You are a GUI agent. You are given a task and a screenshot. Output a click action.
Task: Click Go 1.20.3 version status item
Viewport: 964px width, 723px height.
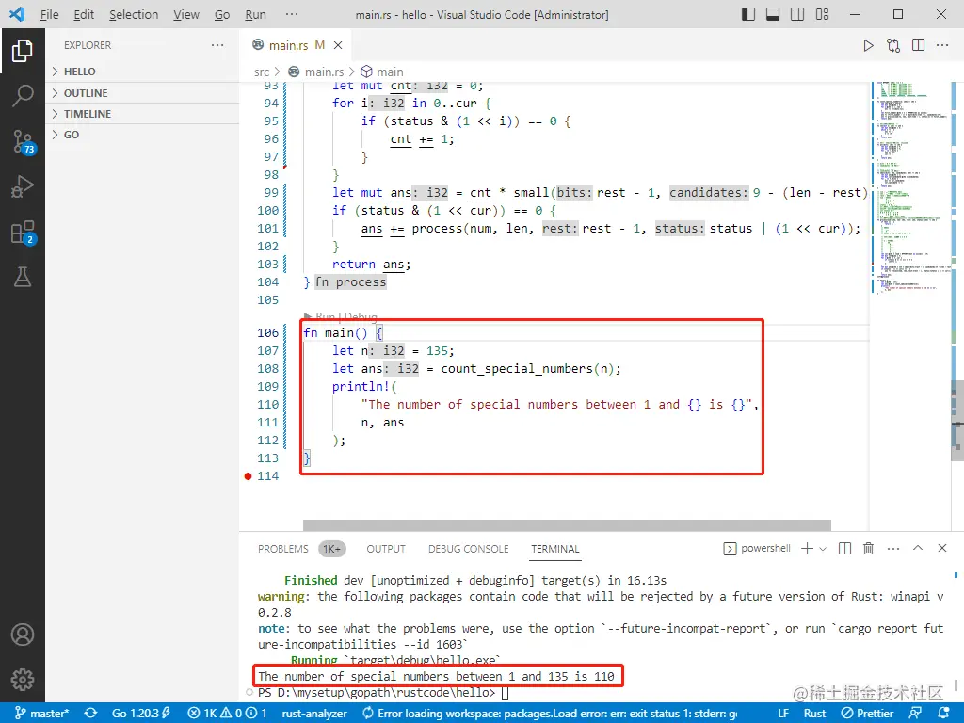tap(141, 714)
